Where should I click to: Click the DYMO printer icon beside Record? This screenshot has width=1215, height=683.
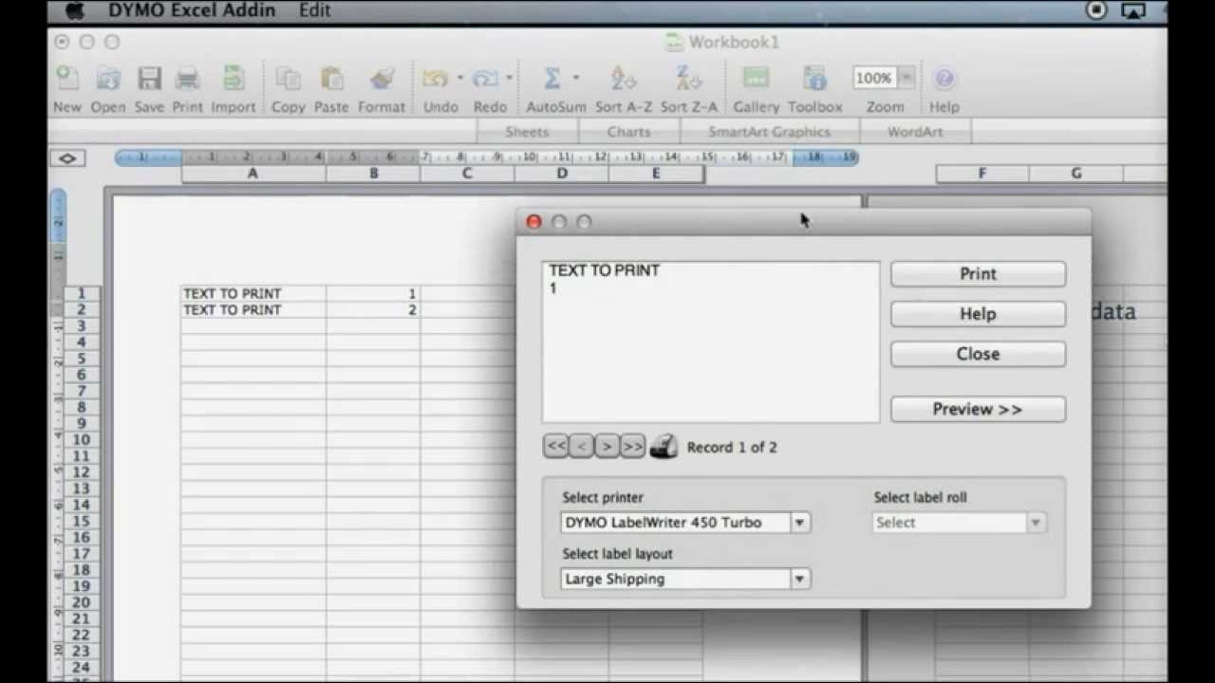[664, 446]
